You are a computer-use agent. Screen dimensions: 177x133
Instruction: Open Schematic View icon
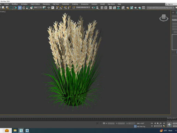click(118, 8)
